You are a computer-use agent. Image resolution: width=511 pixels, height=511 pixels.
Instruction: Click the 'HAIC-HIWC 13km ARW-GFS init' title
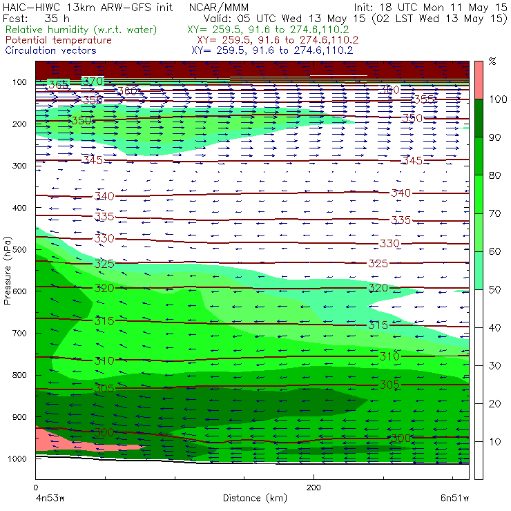pos(87,7)
